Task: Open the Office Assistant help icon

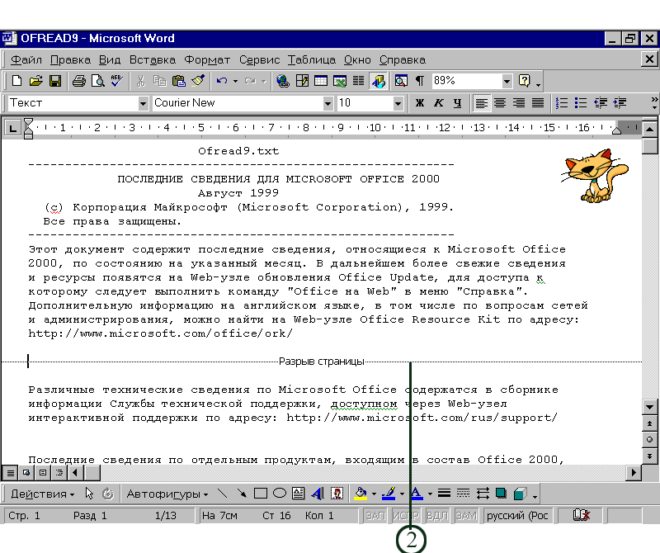Action: coord(524,80)
